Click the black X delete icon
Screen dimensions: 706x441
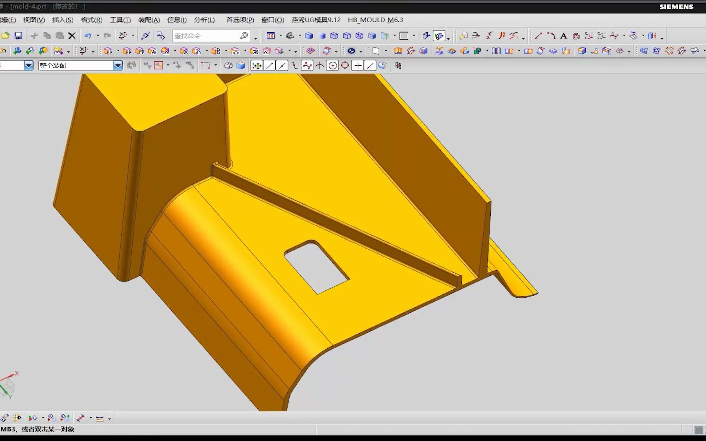coord(72,36)
